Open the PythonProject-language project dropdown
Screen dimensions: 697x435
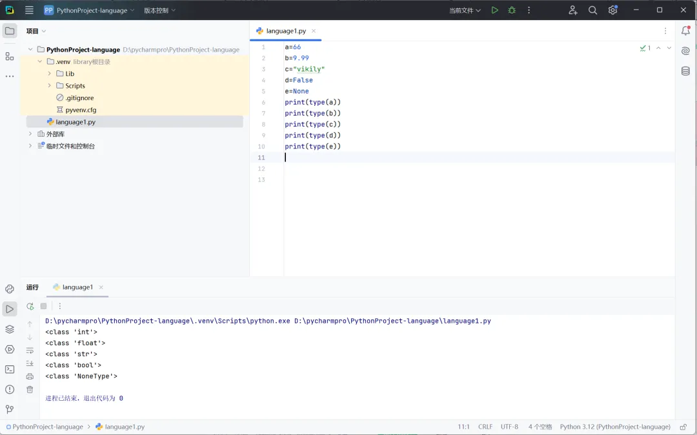coord(89,10)
